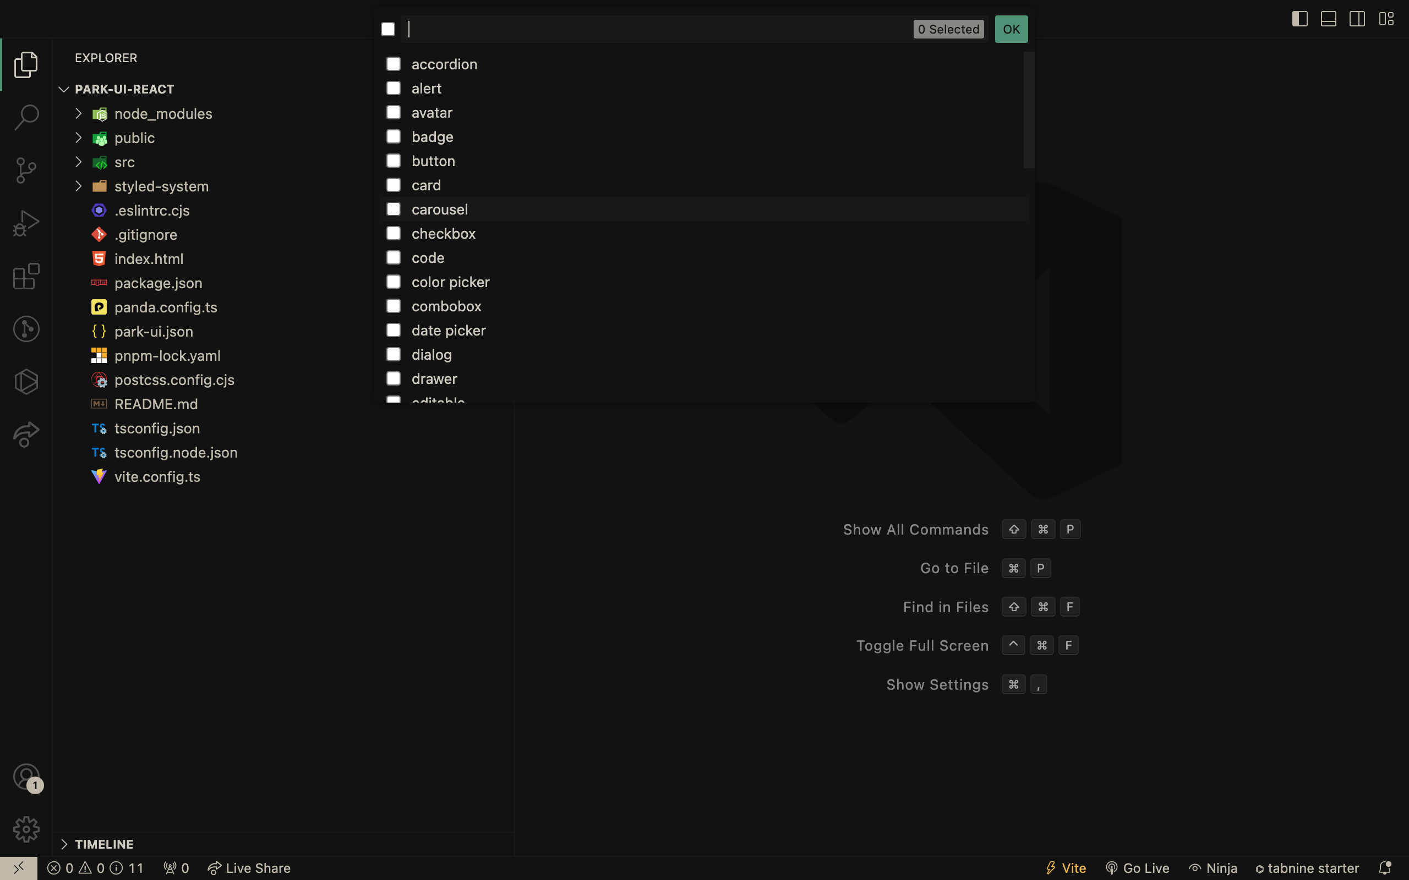
Task: Click the Accounts icon with badge
Action: [26, 777]
